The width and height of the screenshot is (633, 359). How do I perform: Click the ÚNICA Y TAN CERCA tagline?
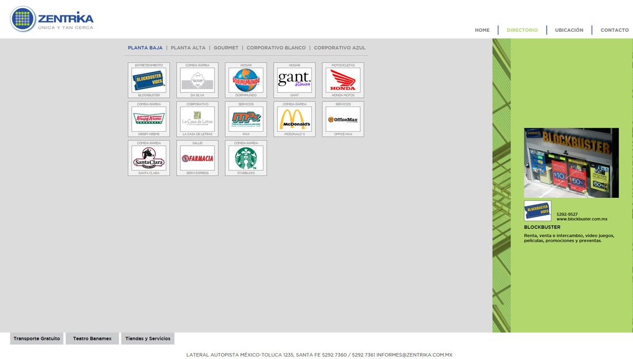[x=66, y=28]
